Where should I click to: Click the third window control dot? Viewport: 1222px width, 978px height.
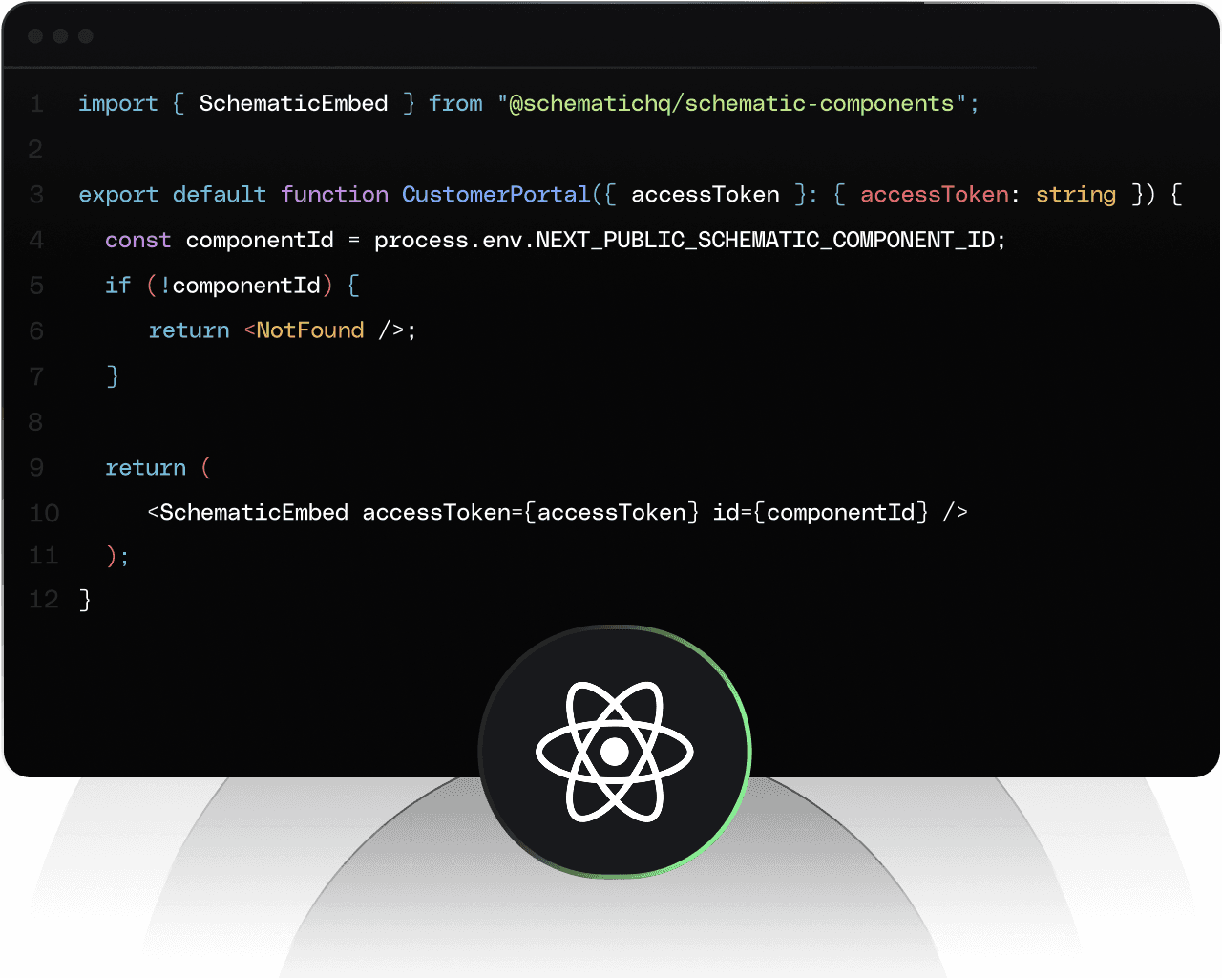tap(86, 36)
